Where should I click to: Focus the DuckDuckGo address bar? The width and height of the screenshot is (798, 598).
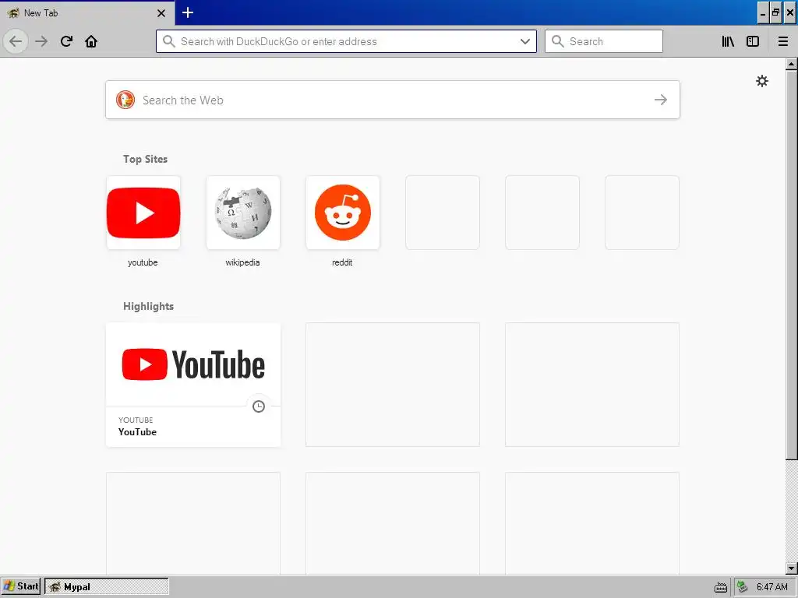coord(346,41)
